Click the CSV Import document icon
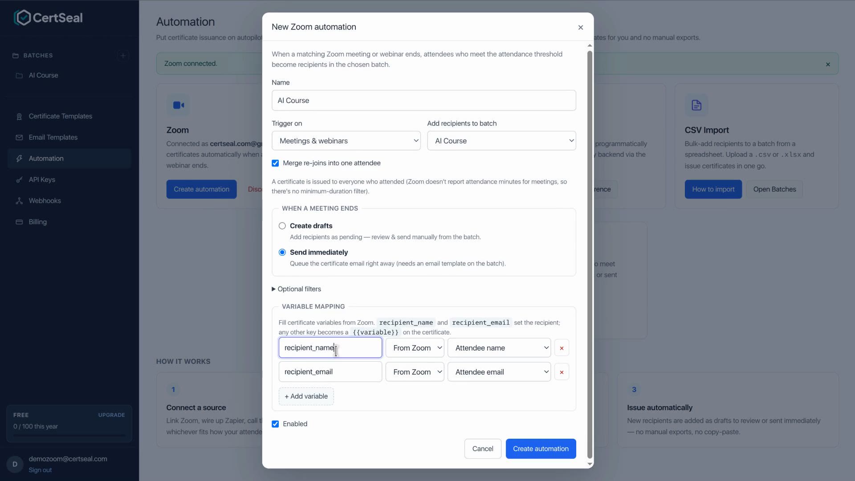The image size is (855, 481). tap(696, 105)
